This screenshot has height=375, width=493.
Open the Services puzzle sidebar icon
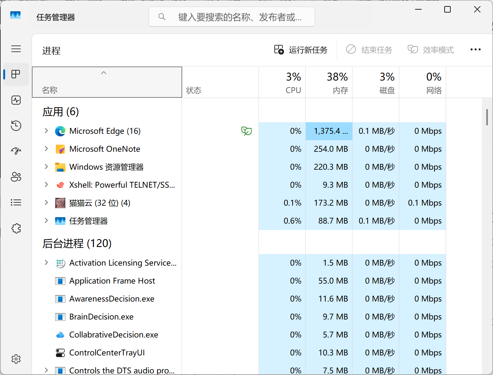[x=16, y=228]
